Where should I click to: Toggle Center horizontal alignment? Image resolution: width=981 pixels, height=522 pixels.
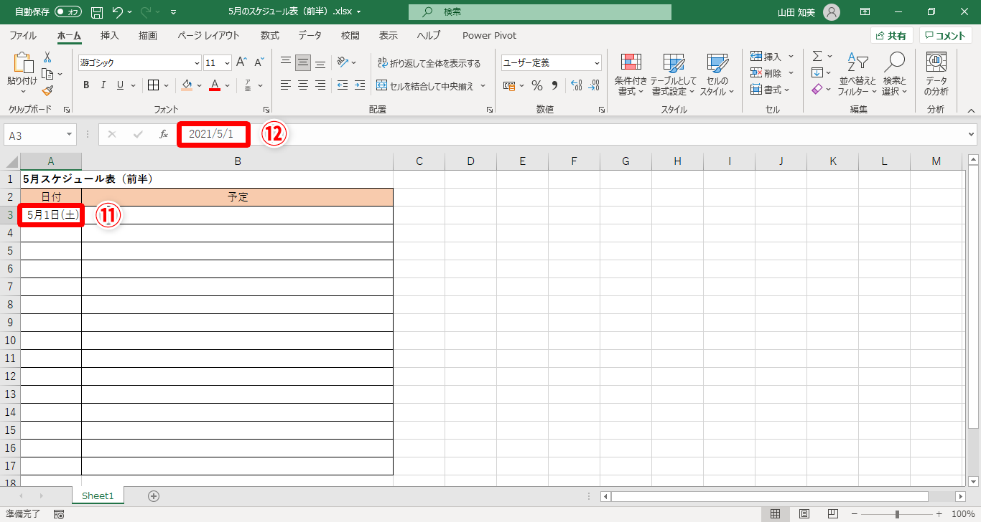click(303, 85)
